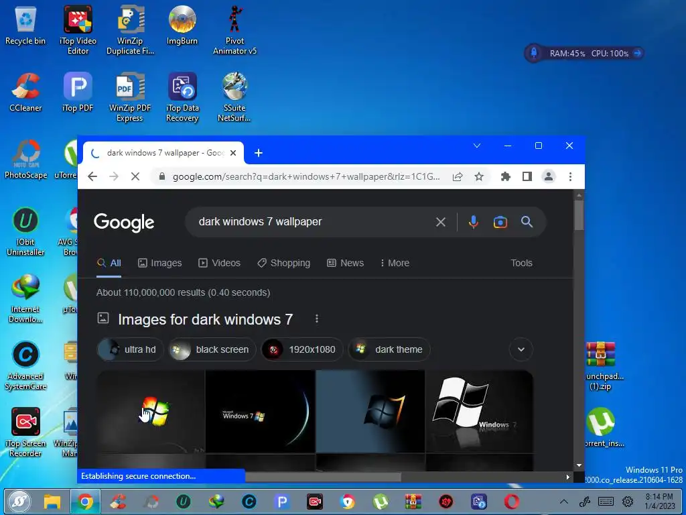Click the Chrome forward arrow
The width and height of the screenshot is (686, 515).
click(114, 176)
